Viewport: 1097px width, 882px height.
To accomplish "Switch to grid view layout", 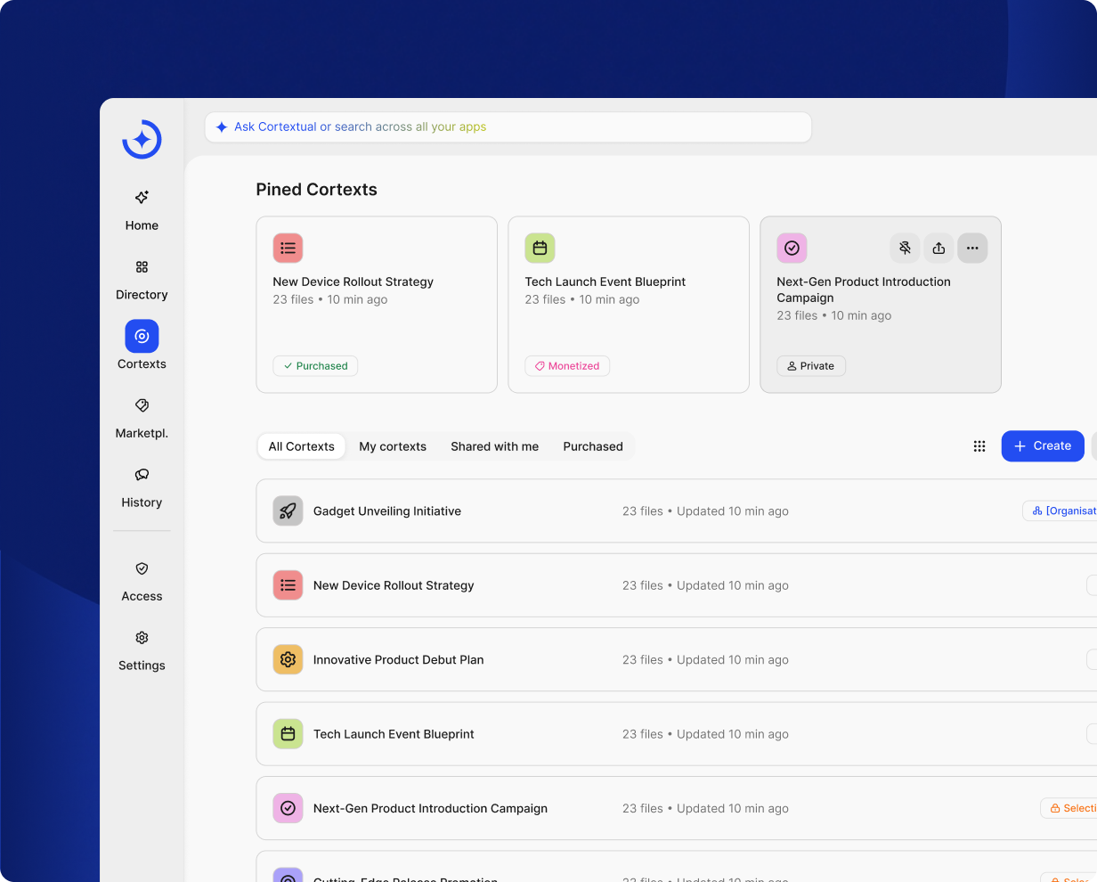I will pos(979,446).
